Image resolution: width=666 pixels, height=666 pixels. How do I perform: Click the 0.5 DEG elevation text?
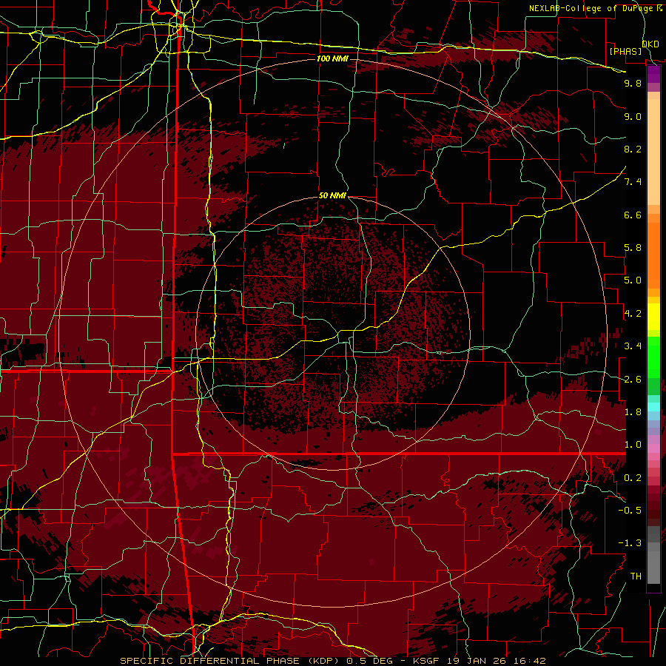(371, 661)
